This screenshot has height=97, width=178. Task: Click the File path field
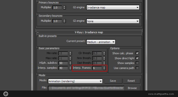[86, 88]
